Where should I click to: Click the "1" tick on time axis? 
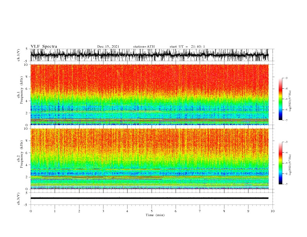55,211
